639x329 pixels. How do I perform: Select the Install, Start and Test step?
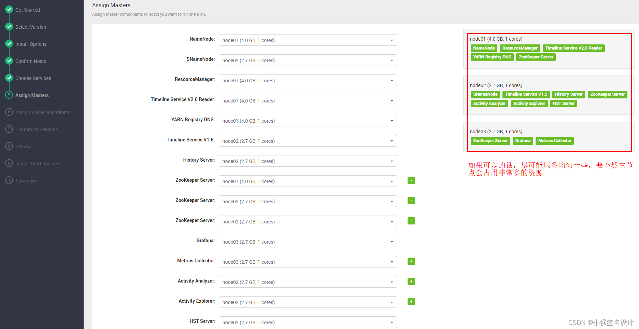pos(38,164)
